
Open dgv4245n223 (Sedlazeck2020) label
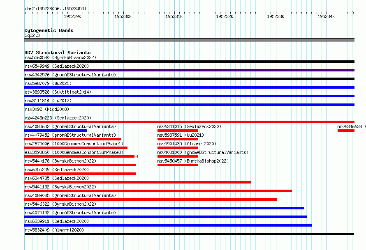pos(58,118)
